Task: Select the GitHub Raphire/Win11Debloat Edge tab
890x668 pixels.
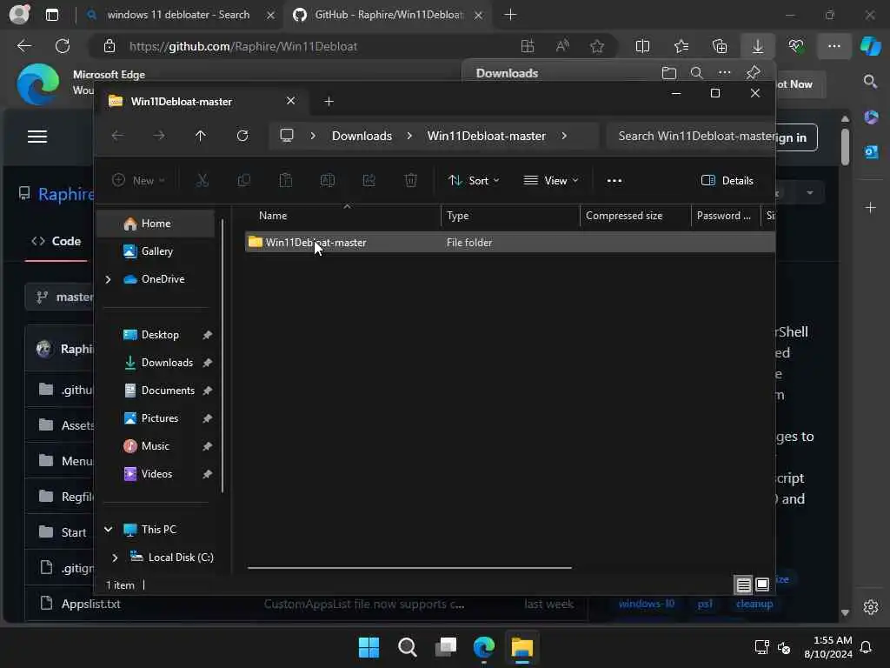Action: pos(389,15)
